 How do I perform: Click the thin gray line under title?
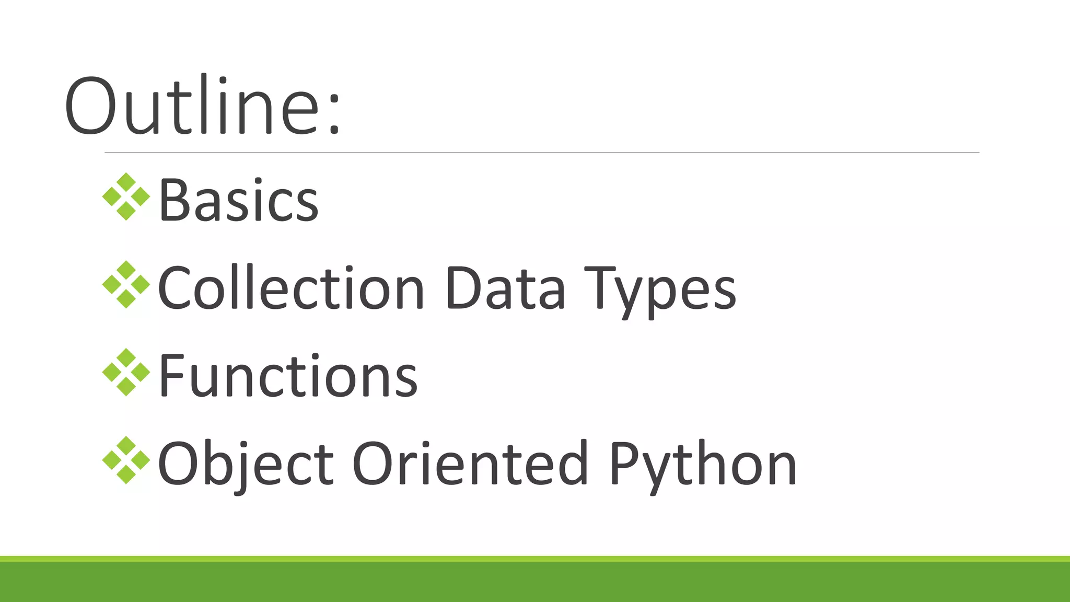tap(542, 153)
